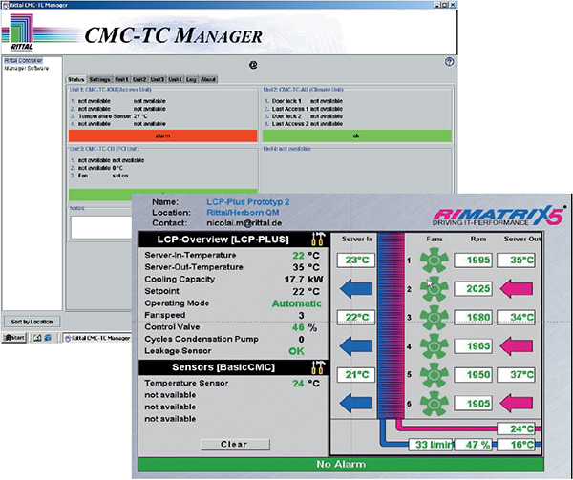Switch to the Settings tab
Screen dimensions: 573x480
pos(99,79)
